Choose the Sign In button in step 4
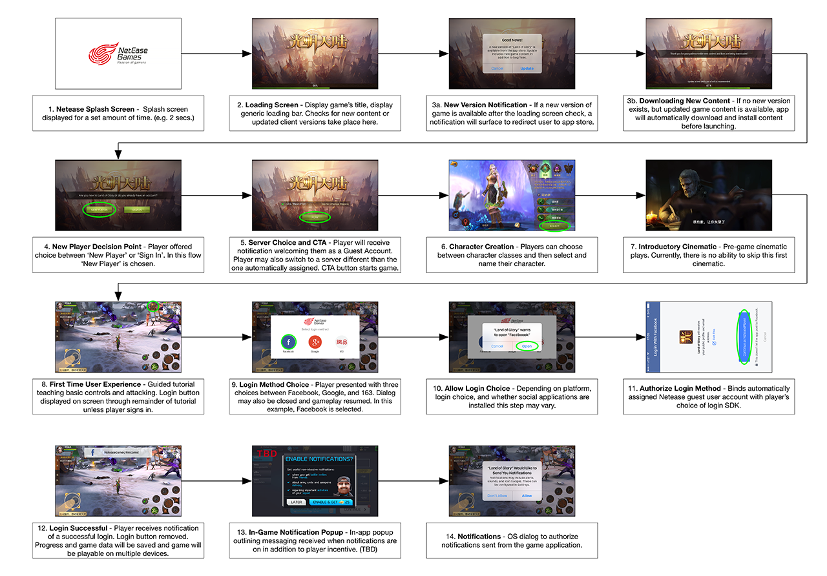Screen dimensions: 827x576 point(138,209)
